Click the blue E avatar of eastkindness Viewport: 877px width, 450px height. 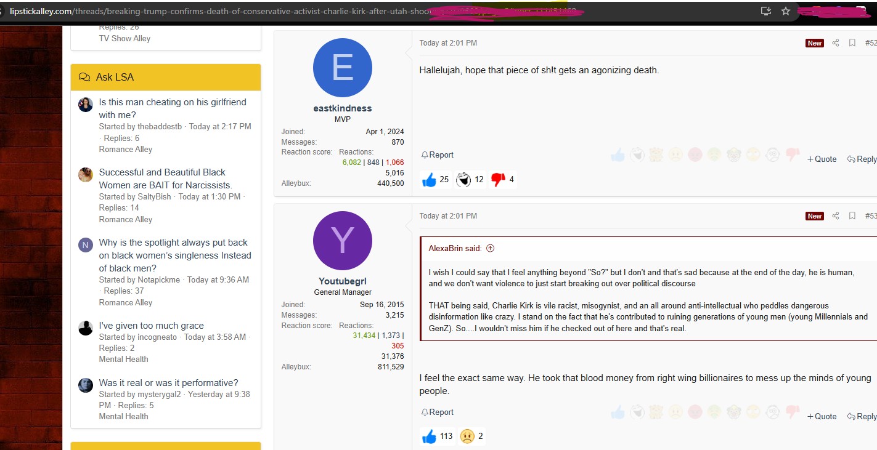pyautogui.click(x=343, y=68)
